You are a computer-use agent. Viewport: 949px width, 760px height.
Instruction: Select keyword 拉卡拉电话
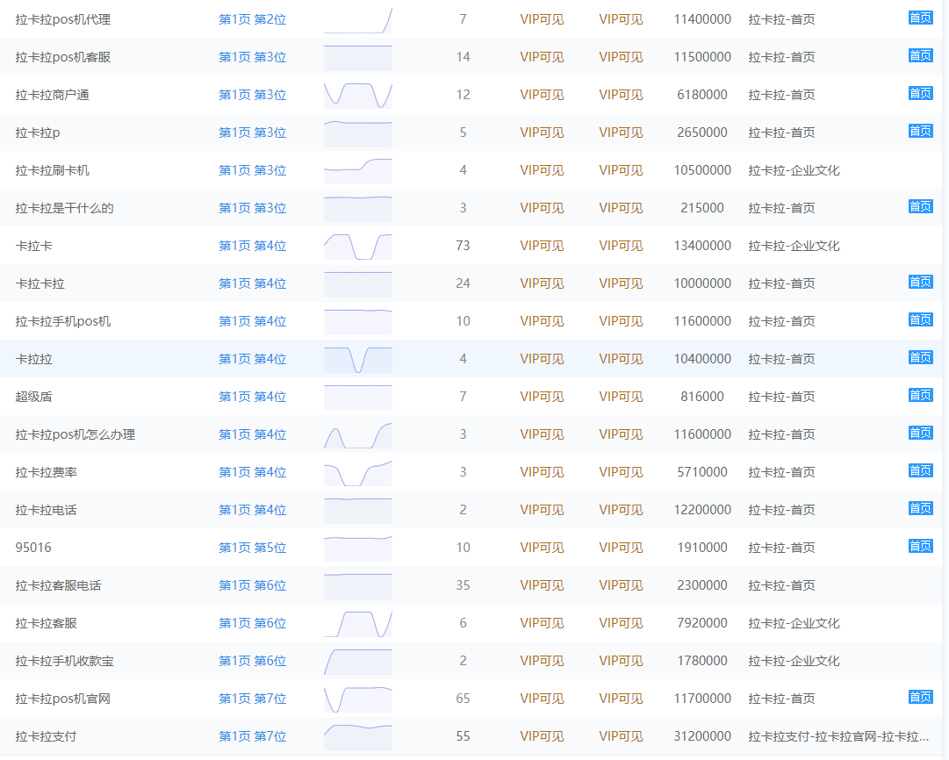[46, 510]
